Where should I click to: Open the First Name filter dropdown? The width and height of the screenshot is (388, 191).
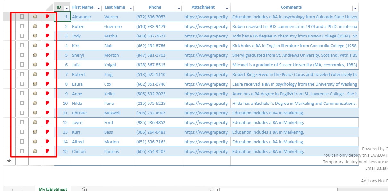(x=99, y=7)
